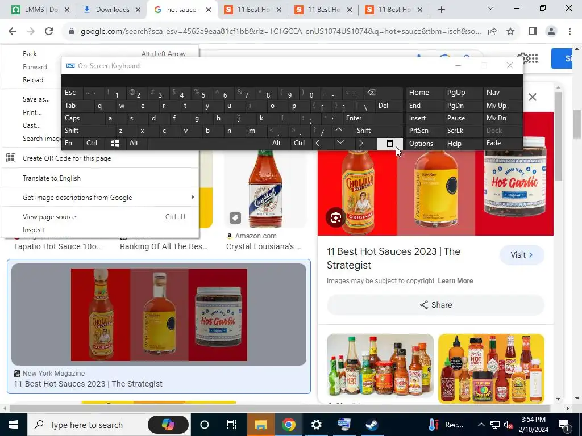Open the Chrome three-dot menu
Image resolution: width=582 pixels, height=436 pixels.
pyautogui.click(x=569, y=32)
